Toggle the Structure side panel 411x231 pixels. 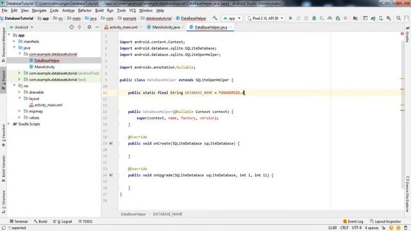pyautogui.click(x=3, y=203)
